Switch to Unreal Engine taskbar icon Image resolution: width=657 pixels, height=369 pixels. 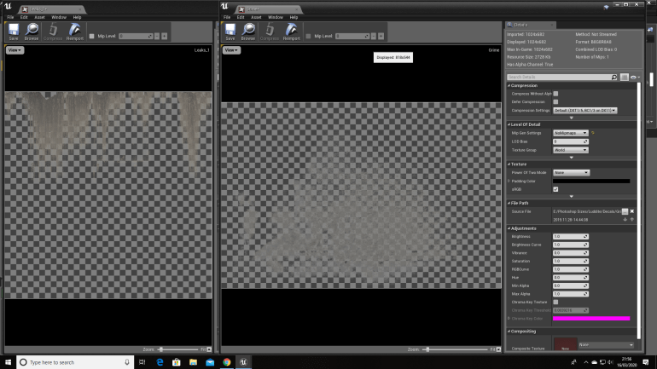pos(243,362)
